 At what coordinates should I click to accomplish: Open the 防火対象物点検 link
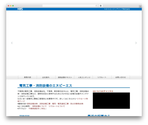[x=77, y=104]
